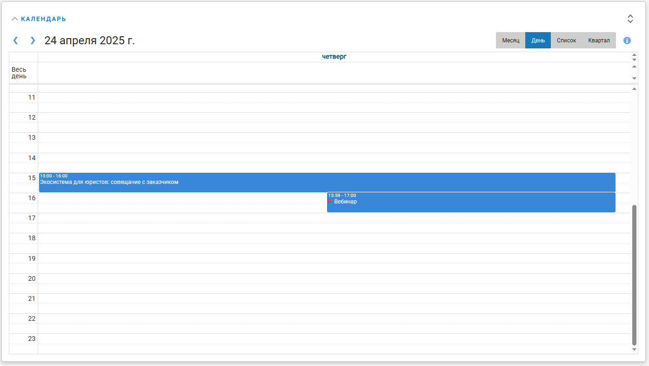Image resolution: width=649 pixels, height=366 pixels.
Task: Click the vertical scrollbar thumb of time grid
Action: [x=634, y=275]
